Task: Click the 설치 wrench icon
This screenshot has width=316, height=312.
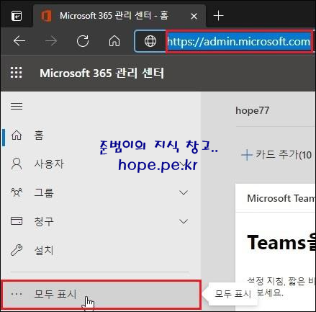Action: pos(17,250)
